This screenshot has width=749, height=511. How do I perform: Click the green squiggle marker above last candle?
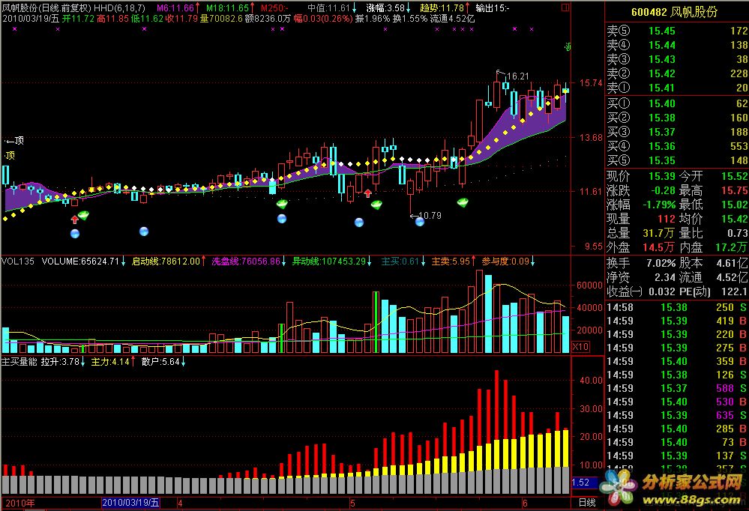click(x=568, y=46)
